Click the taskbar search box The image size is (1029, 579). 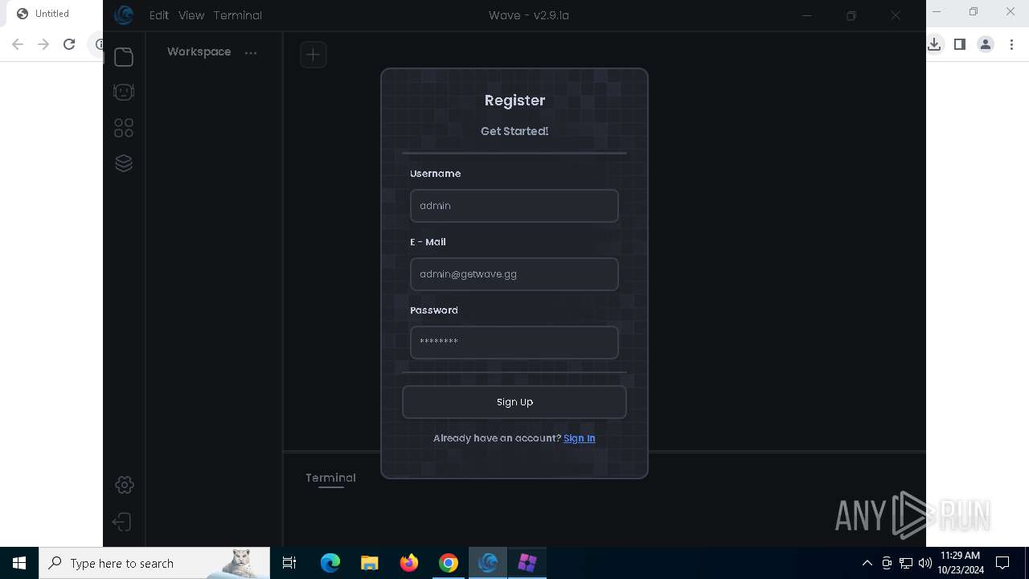[x=154, y=563]
